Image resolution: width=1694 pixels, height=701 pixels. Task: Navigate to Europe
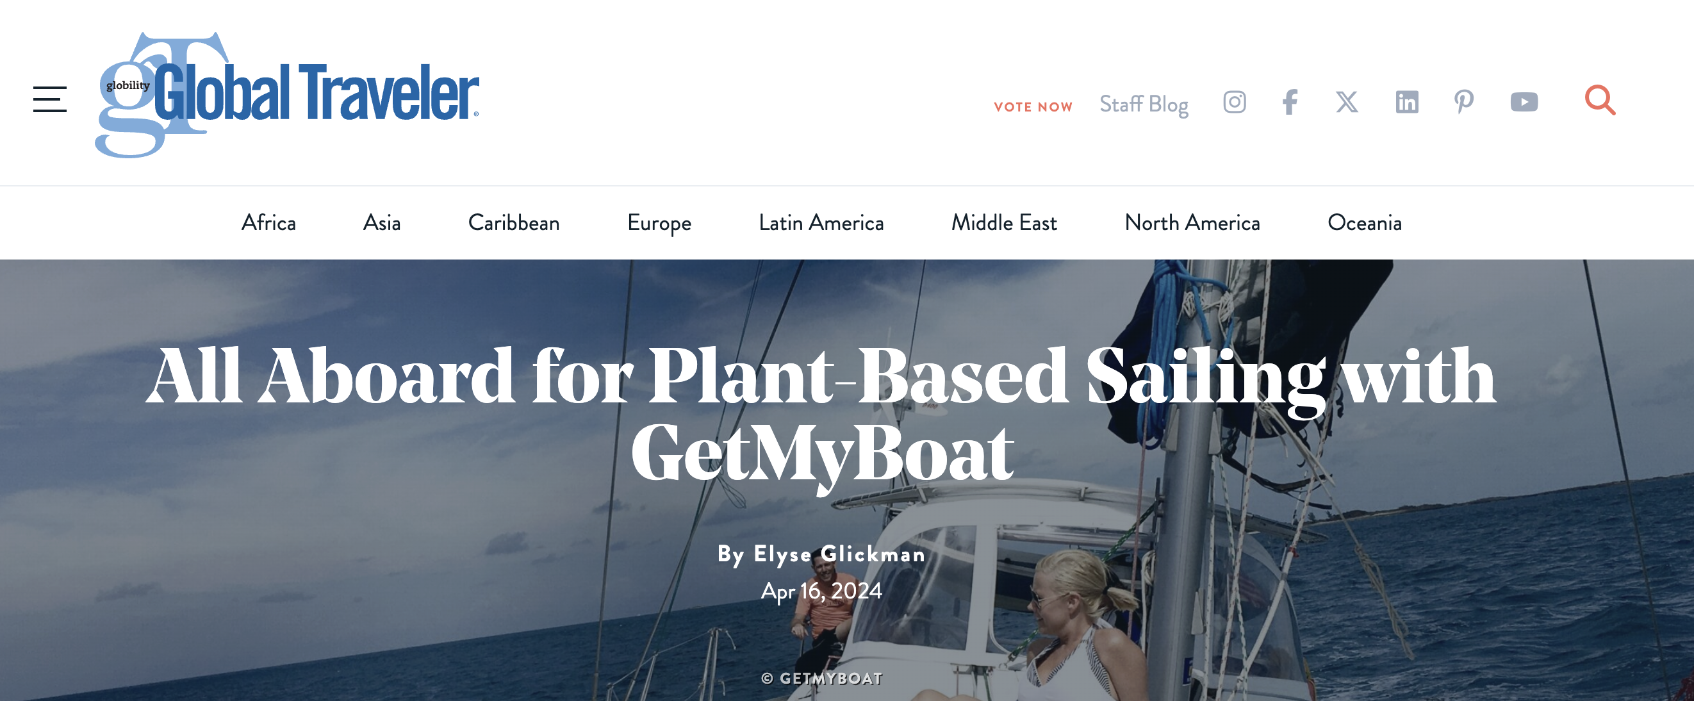coord(659,223)
